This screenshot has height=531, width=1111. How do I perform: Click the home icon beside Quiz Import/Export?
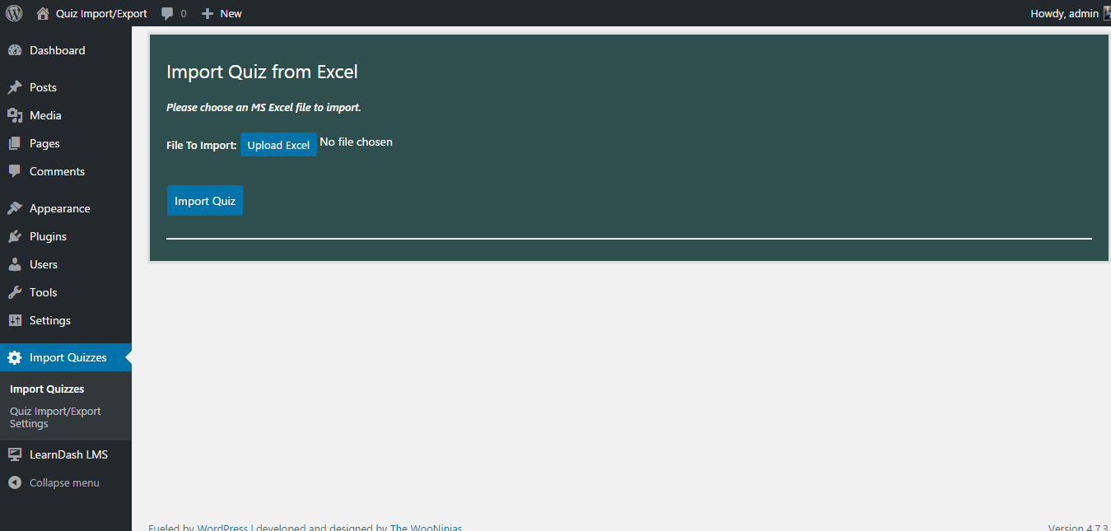pyautogui.click(x=43, y=13)
